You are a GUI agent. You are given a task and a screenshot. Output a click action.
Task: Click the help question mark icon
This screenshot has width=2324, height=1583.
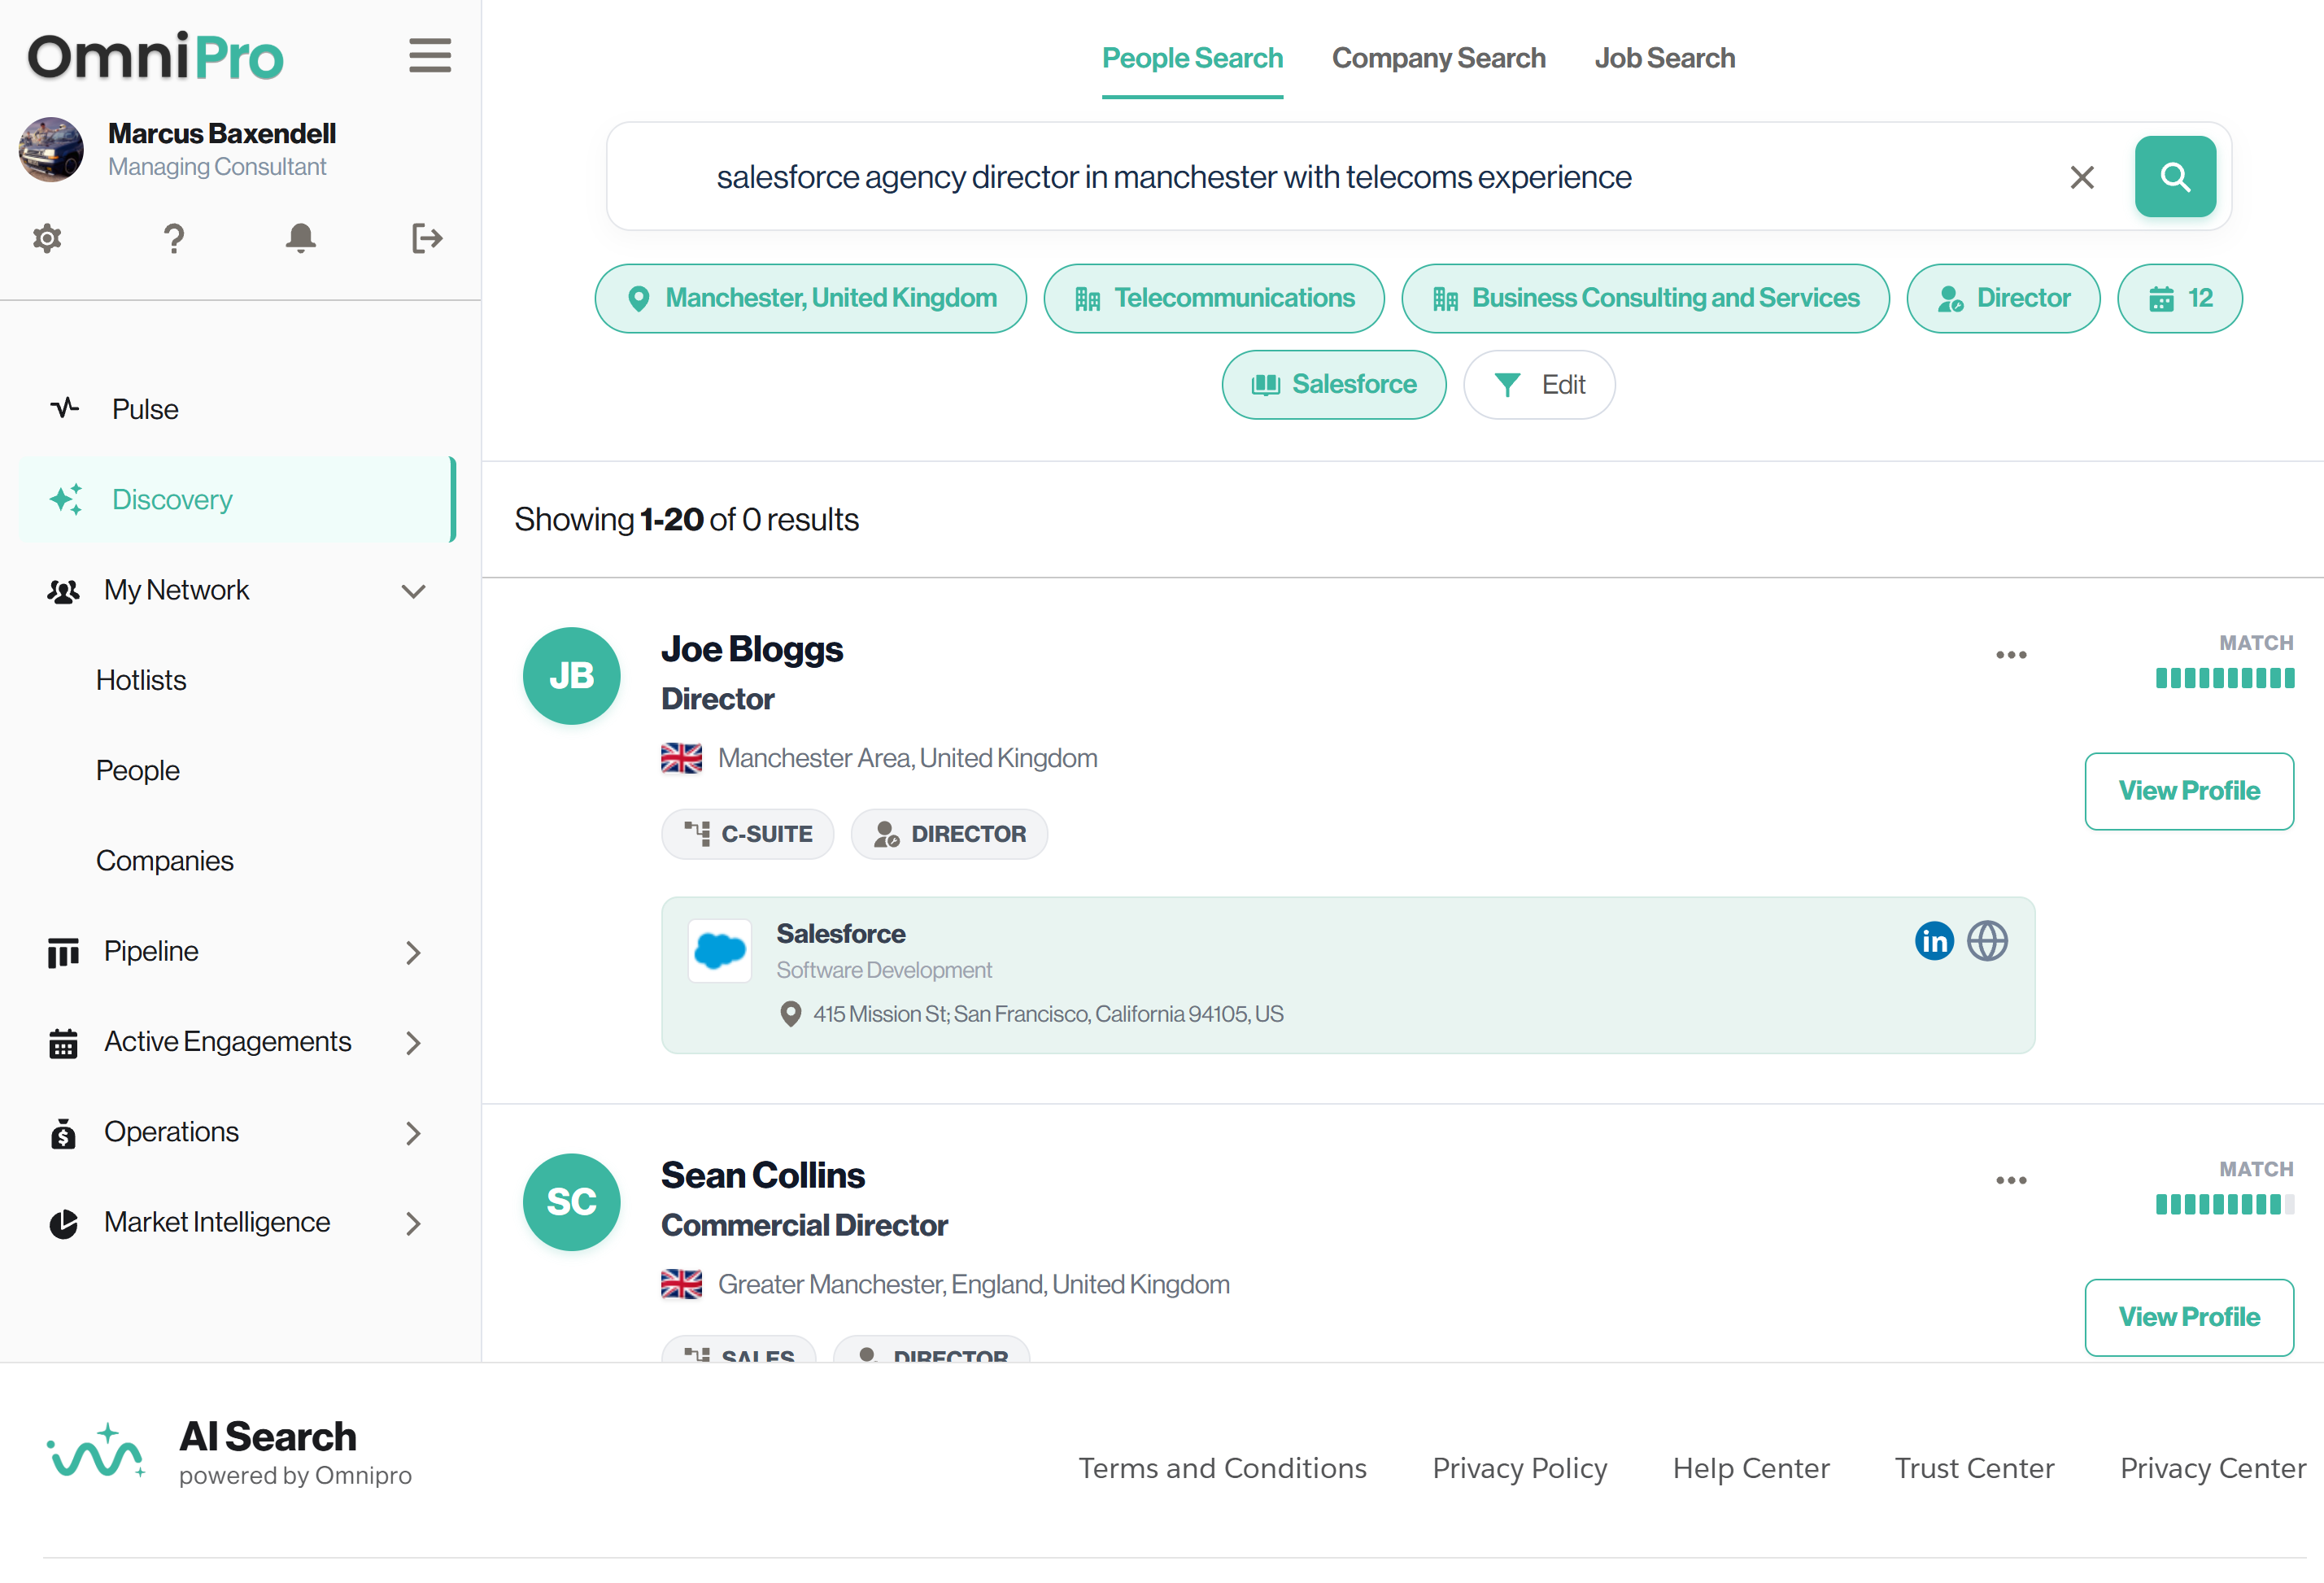(174, 238)
